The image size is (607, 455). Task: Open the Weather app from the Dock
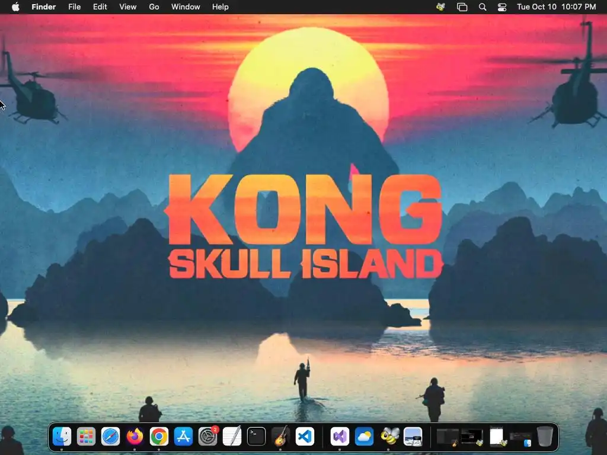[x=365, y=437]
